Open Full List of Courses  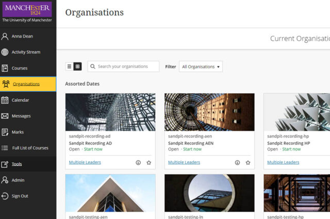point(30,148)
